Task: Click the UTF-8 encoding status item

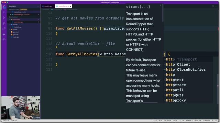Action: pos(175,121)
